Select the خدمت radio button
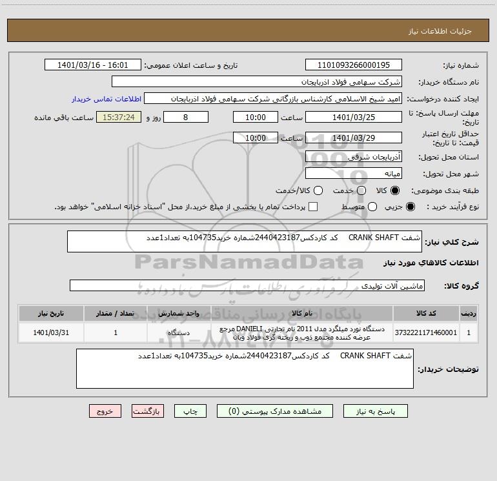497x481 pixels. point(361,190)
